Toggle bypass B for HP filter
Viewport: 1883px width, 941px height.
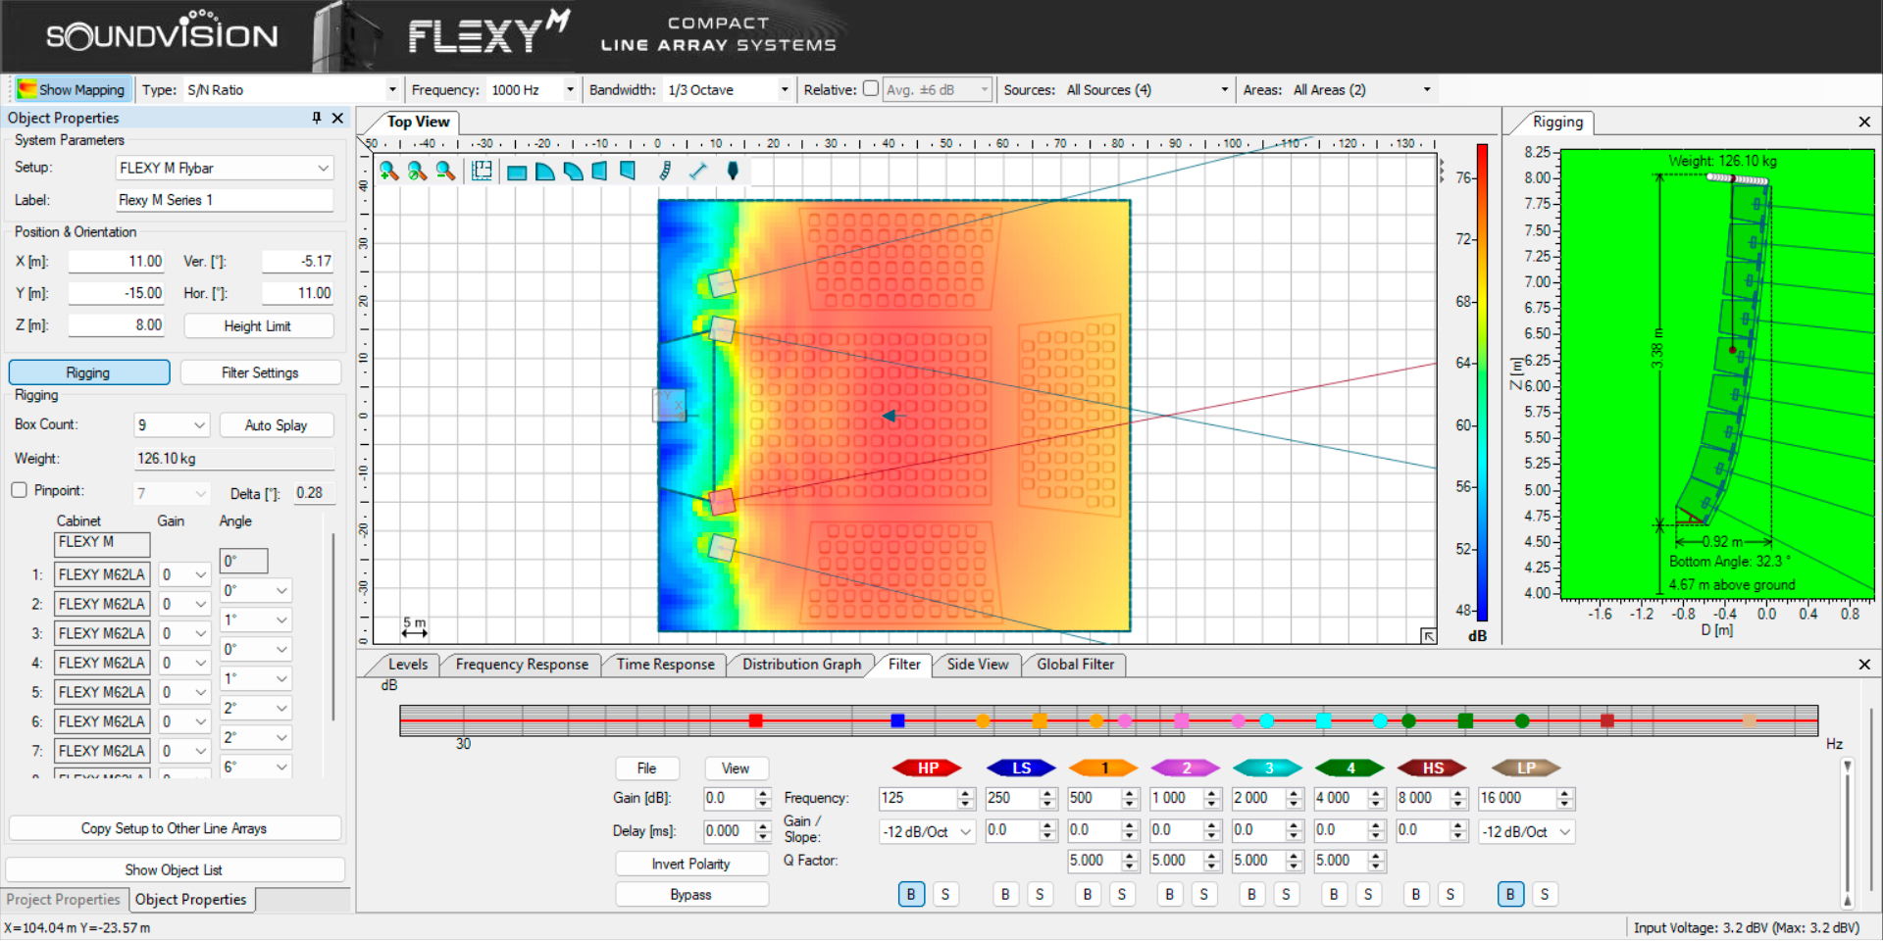911,894
